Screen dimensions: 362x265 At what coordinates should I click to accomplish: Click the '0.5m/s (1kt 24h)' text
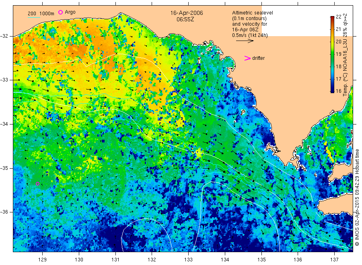tap(250, 35)
